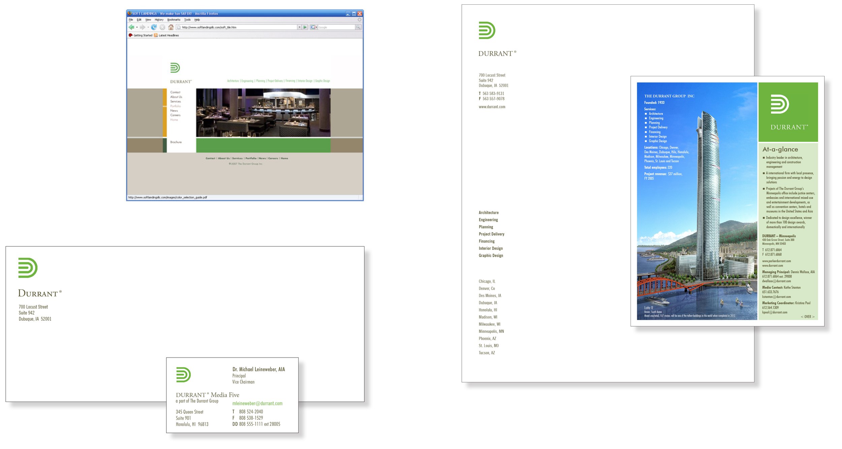Click www.durrant.com on the letterhead
The image size is (842, 449).
click(492, 107)
